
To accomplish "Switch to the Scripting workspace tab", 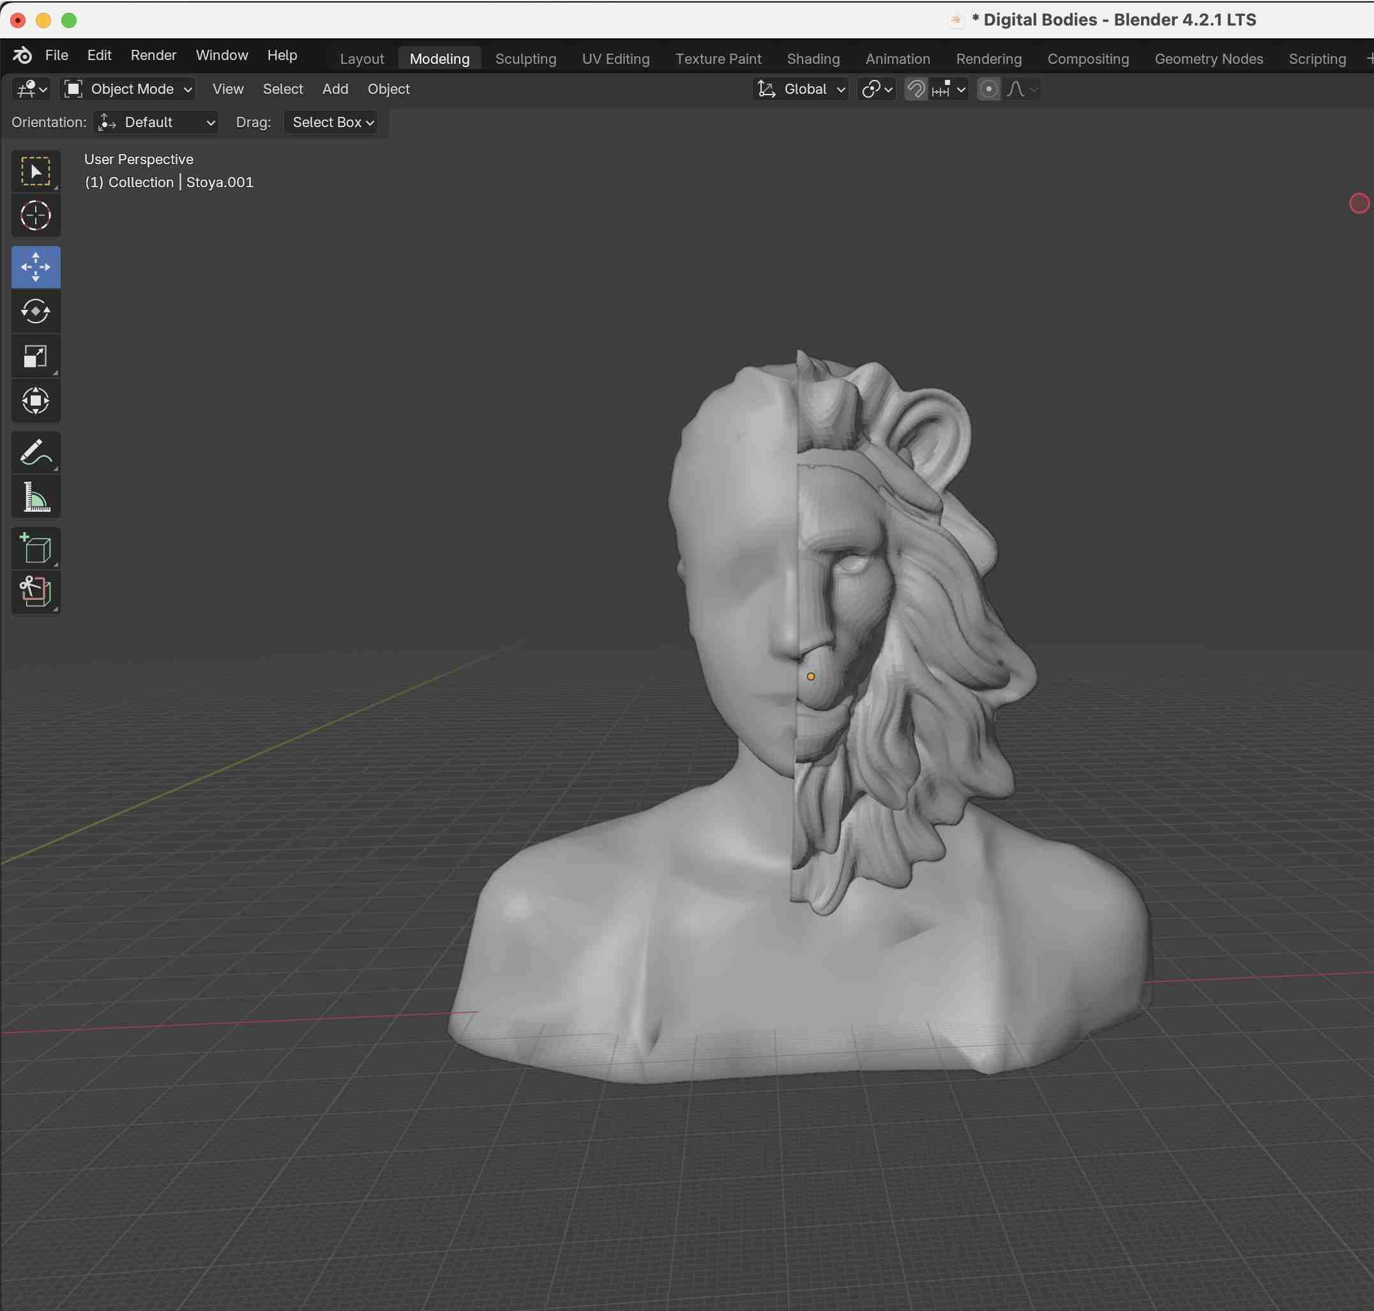I will [x=1317, y=59].
